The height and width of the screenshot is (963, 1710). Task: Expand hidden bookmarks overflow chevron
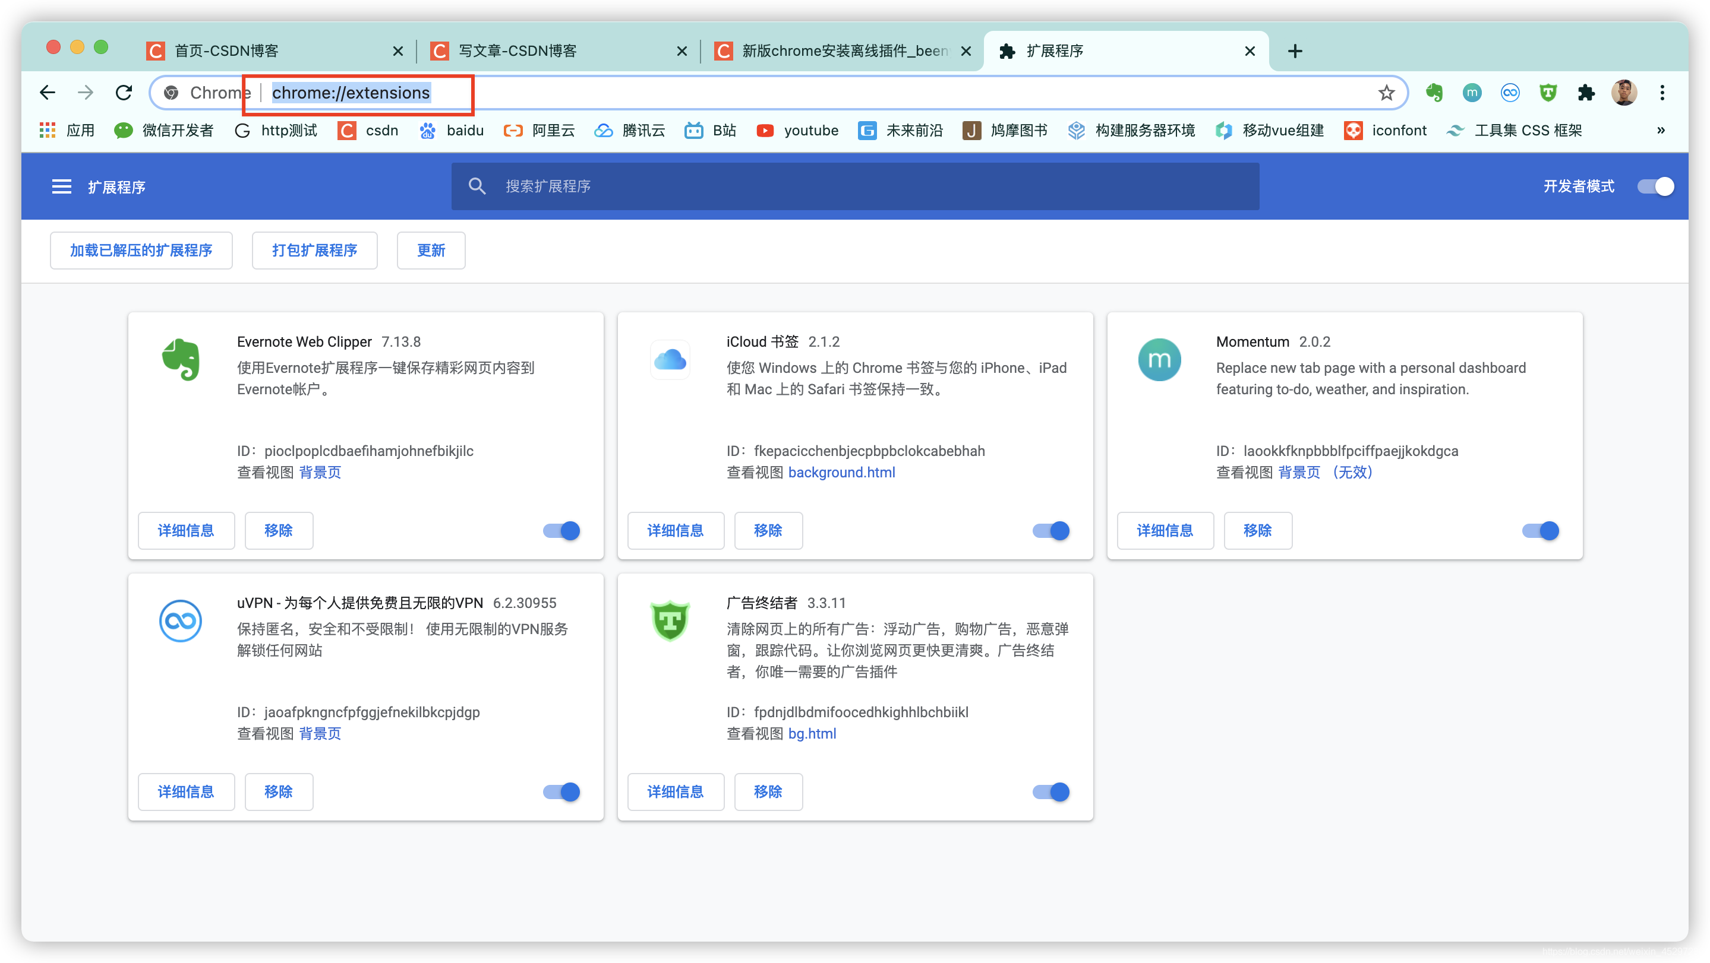pos(1660,130)
